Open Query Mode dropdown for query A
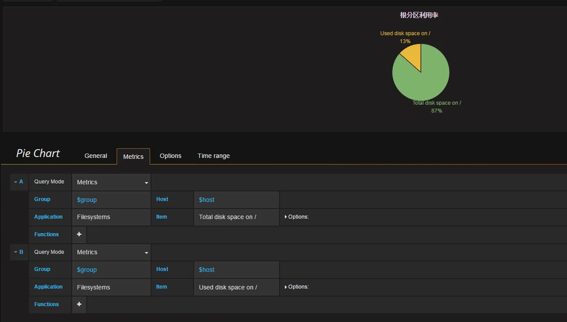 (111, 182)
